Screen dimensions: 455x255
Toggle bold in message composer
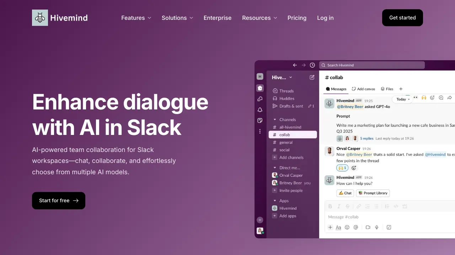coord(330,206)
